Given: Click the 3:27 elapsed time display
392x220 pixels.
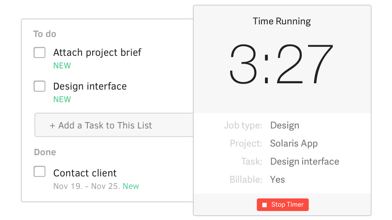Looking at the screenshot, I should [281, 64].
